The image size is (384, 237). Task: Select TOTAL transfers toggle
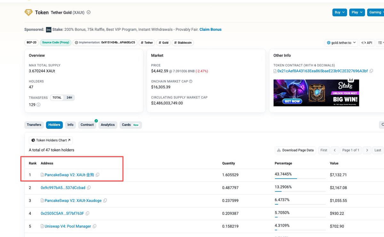[57, 98]
